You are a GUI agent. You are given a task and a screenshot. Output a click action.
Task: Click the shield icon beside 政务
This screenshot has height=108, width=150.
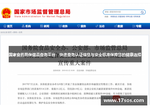pyautogui.click(x=60, y=26)
